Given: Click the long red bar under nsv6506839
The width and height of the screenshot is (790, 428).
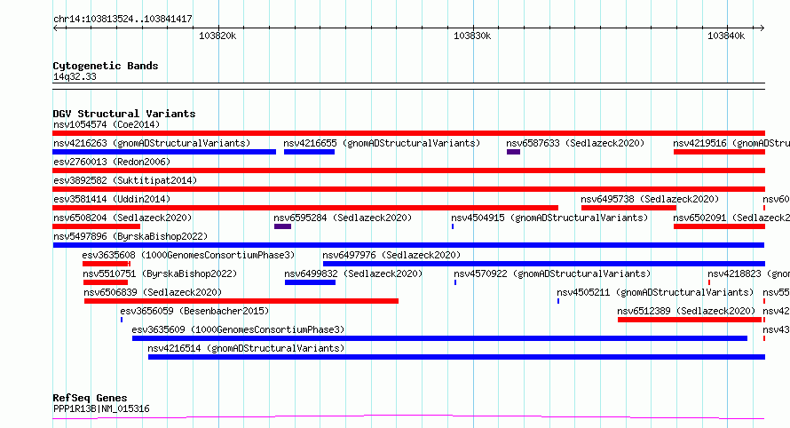Looking at the screenshot, I should tap(241, 301).
